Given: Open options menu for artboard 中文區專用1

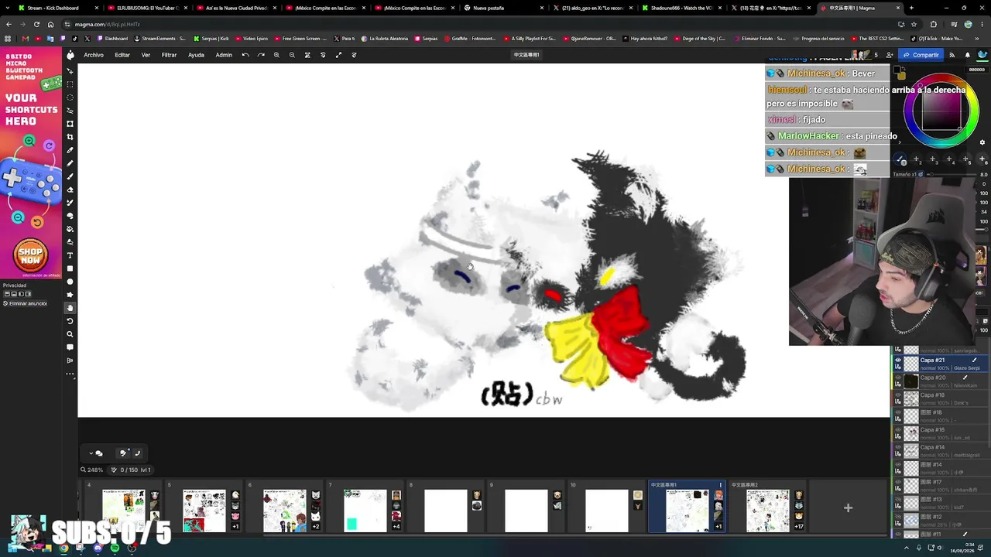Looking at the screenshot, I should point(720,485).
